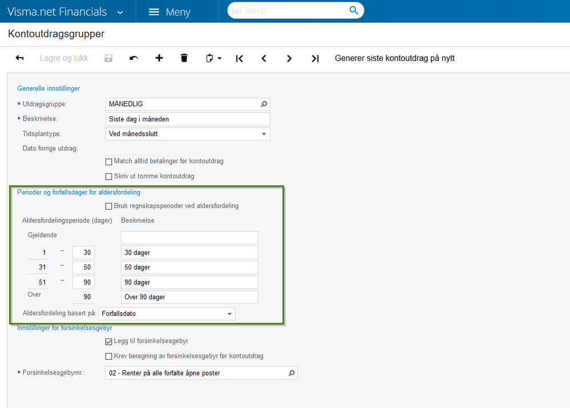Image resolution: width=570 pixels, height=408 pixels.
Task: Open Aldersfordeling basert på dropdown
Action: [229, 313]
